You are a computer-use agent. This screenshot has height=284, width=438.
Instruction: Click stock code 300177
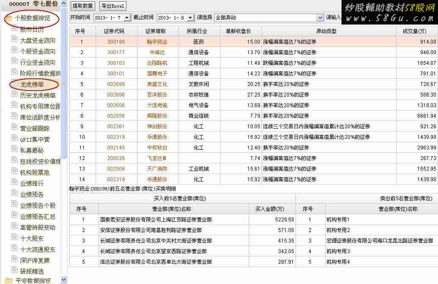116,52
